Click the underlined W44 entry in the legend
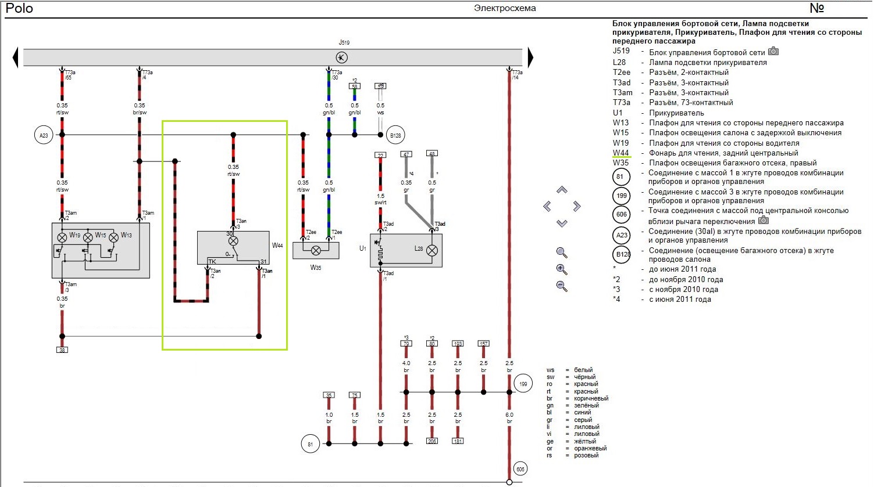Viewport: 874px width, 487px height. tap(621, 153)
